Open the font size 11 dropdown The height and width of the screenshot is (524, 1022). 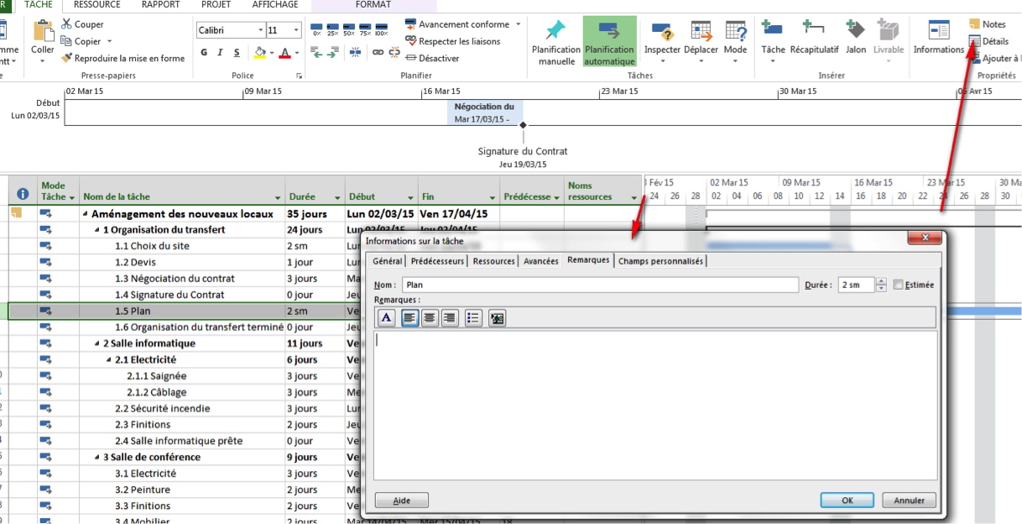coord(296,30)
